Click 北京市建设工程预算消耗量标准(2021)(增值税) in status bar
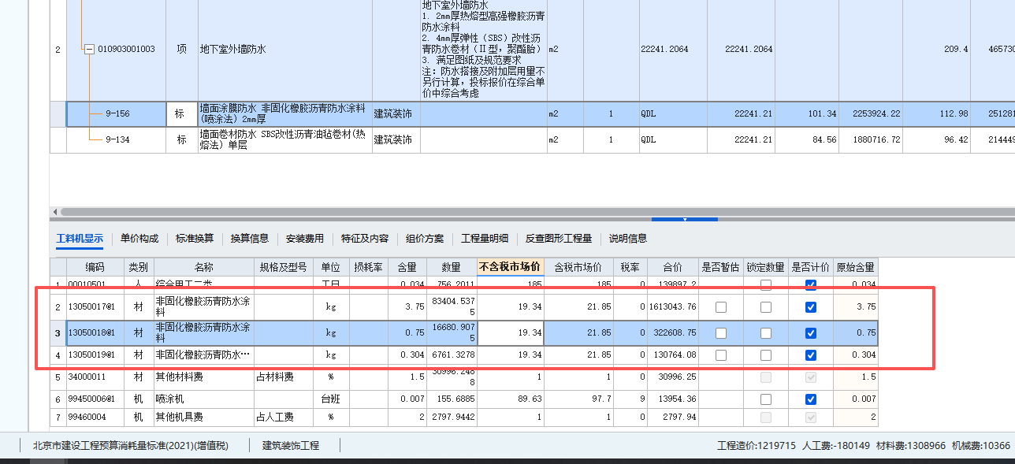 point(130,446)
